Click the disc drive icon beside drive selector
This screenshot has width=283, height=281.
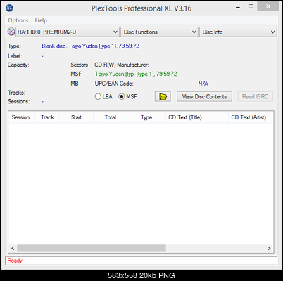[11, 32]
